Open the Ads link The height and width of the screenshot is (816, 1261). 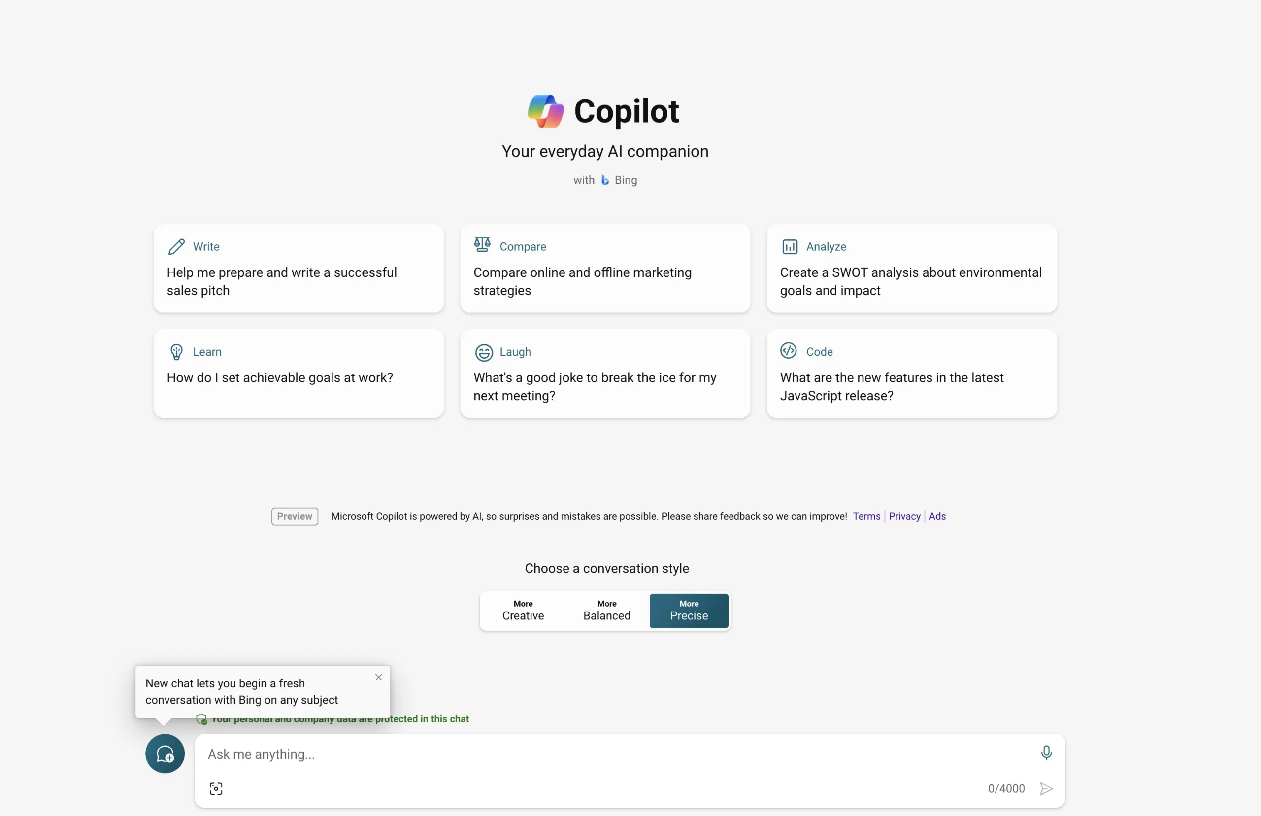937,516
